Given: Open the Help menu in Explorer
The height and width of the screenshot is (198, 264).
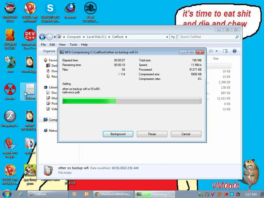Looking at the screenshot, I should click(84, 45).
